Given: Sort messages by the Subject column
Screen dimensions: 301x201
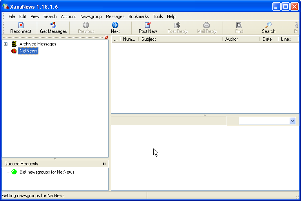Looking at the screenshot, I should tap(180, 39).
